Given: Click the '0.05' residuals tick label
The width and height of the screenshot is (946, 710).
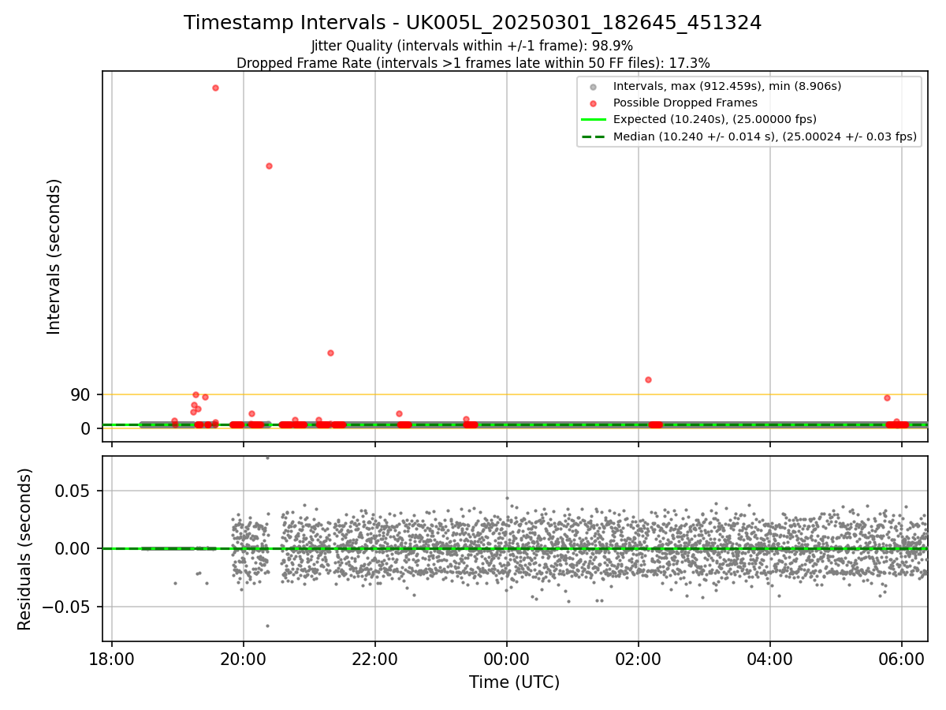Looking at the screenshot, I should [75, 491].
